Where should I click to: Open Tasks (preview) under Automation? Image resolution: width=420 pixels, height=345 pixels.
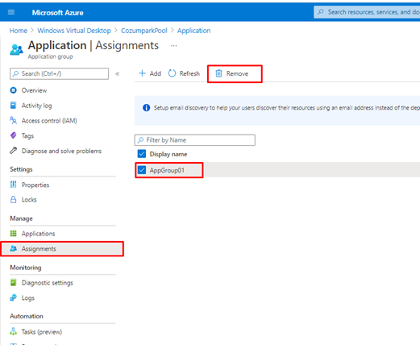point(42,332)
